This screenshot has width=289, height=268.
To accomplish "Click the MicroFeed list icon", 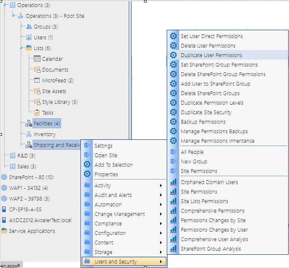I will [37, 80].
